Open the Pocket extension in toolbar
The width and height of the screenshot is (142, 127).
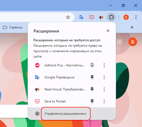[92, 17]
